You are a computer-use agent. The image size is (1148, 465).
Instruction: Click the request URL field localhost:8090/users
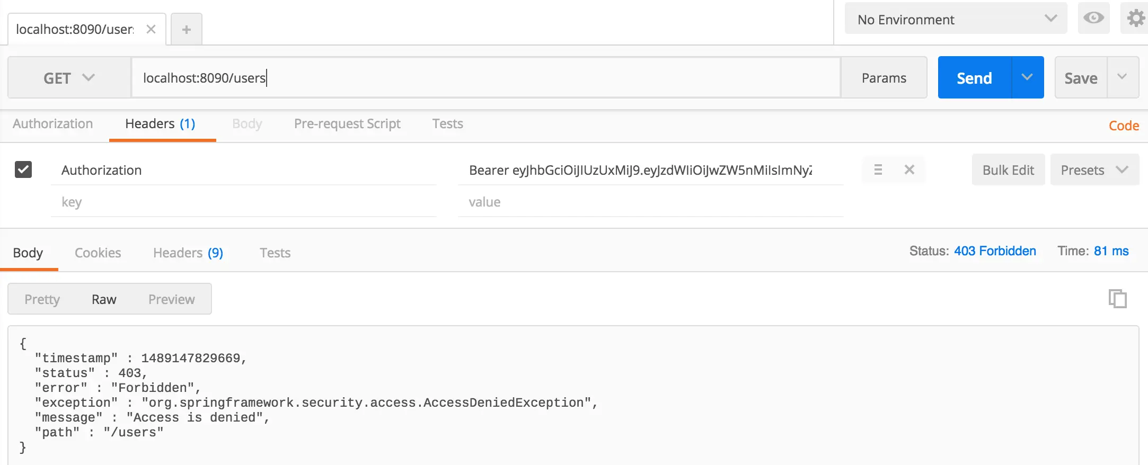click(486, 78)
